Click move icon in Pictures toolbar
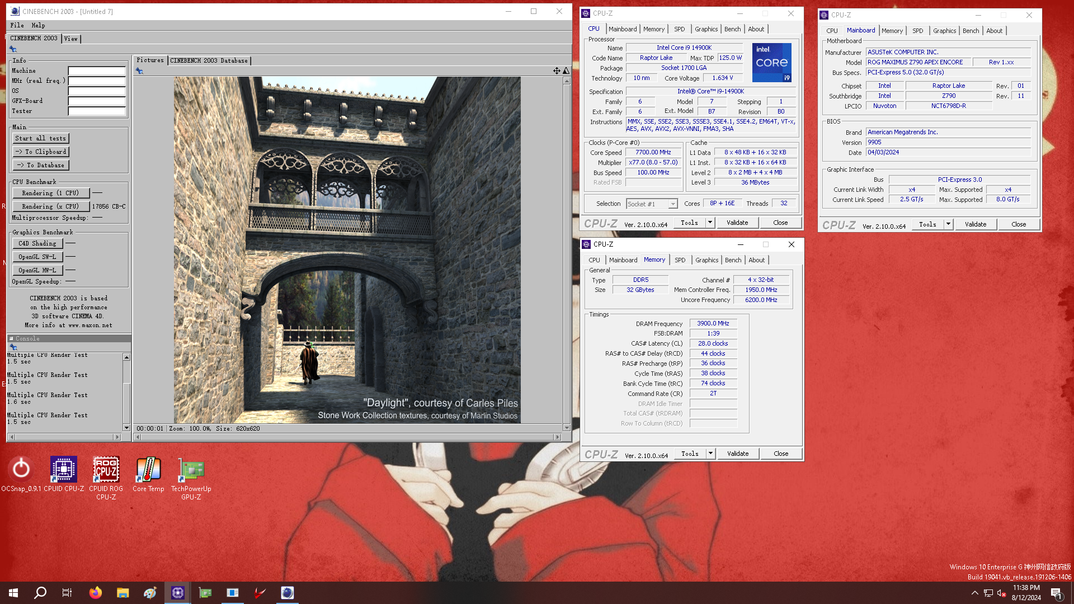The height and width of the screenshot is (604, 1074). tap(557, 70)
